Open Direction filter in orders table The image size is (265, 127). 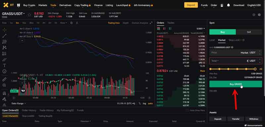pos(86,121)
